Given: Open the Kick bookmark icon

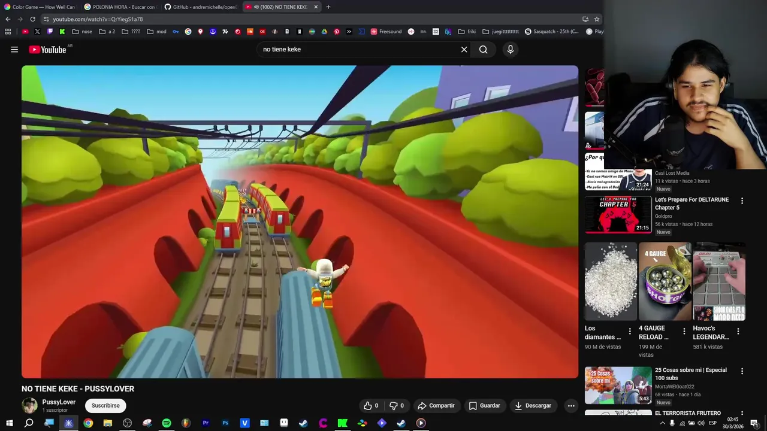Looking at the screenshot, I should point(62,32).
